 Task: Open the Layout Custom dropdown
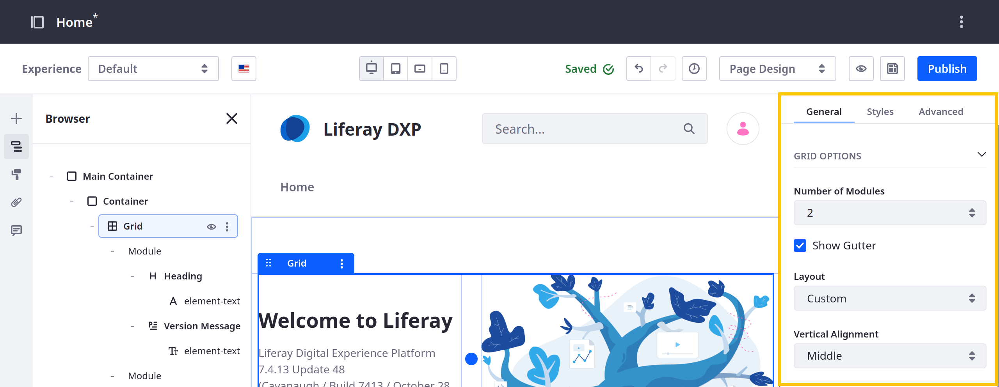(x=890, y=299)
